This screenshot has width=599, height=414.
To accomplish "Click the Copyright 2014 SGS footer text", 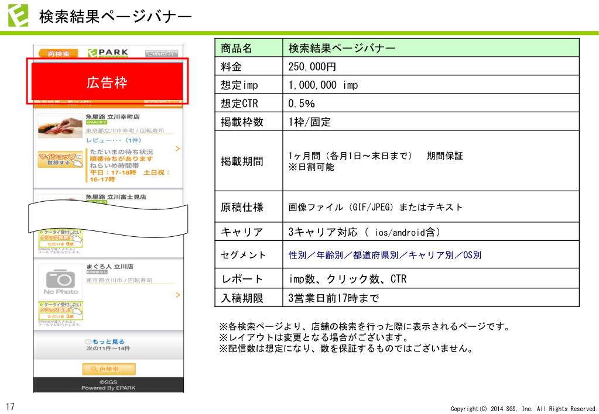I will pos(523,409).
